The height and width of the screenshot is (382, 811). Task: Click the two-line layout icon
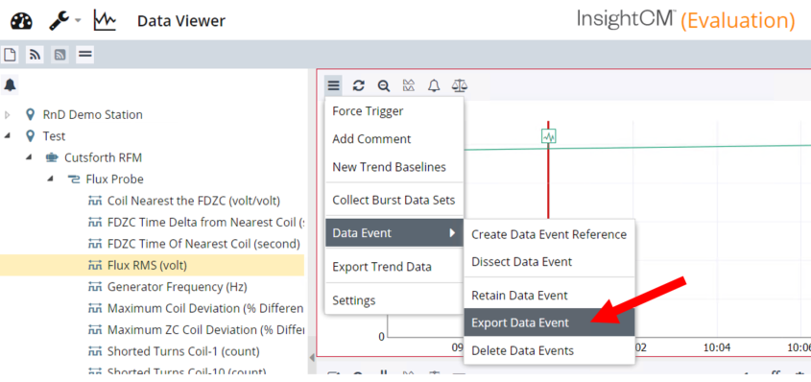pos(84,55)
